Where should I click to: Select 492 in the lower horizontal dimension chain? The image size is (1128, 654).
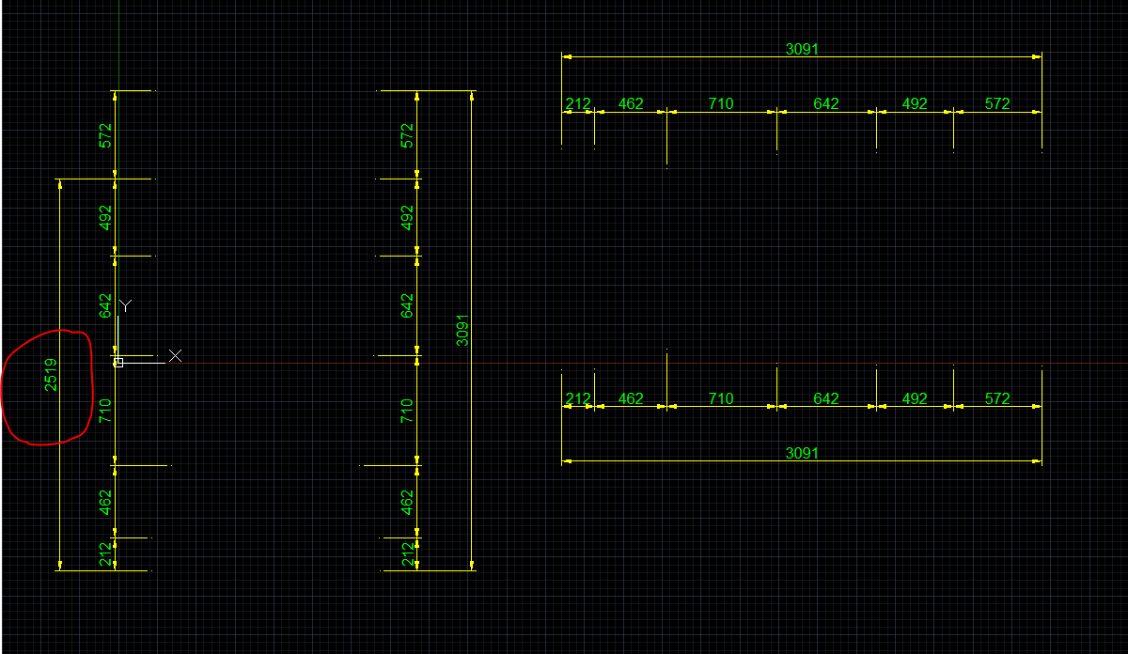click(x=915, y=398)
